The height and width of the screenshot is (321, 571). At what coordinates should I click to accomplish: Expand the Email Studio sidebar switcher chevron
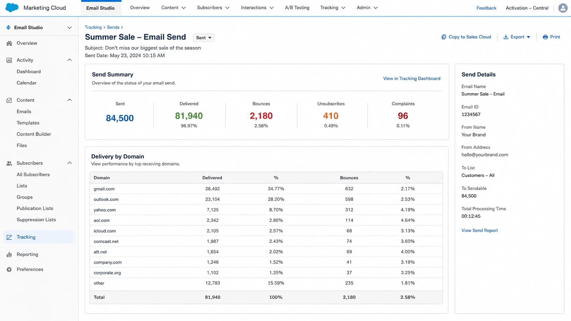point(69,28)
